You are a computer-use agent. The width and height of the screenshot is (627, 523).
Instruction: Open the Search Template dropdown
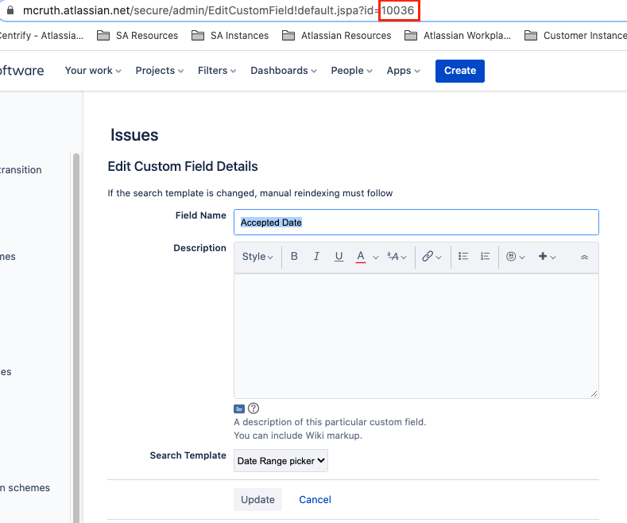[x=281, y=461]
